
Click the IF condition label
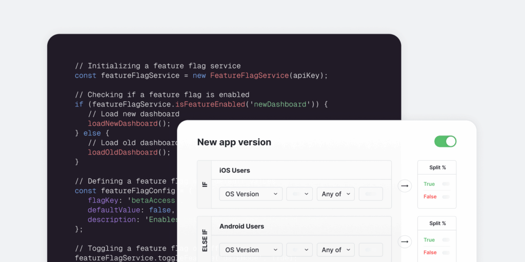(x=205, y=184)
